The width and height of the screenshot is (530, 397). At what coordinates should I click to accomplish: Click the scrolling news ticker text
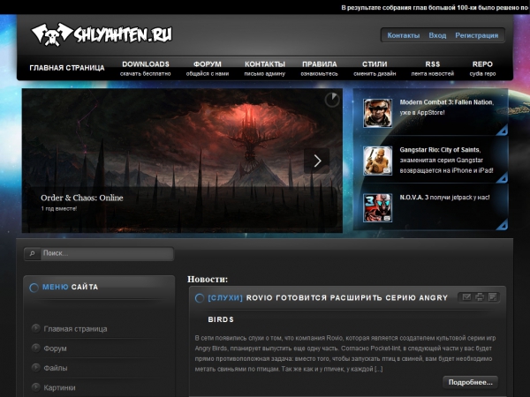435,7
